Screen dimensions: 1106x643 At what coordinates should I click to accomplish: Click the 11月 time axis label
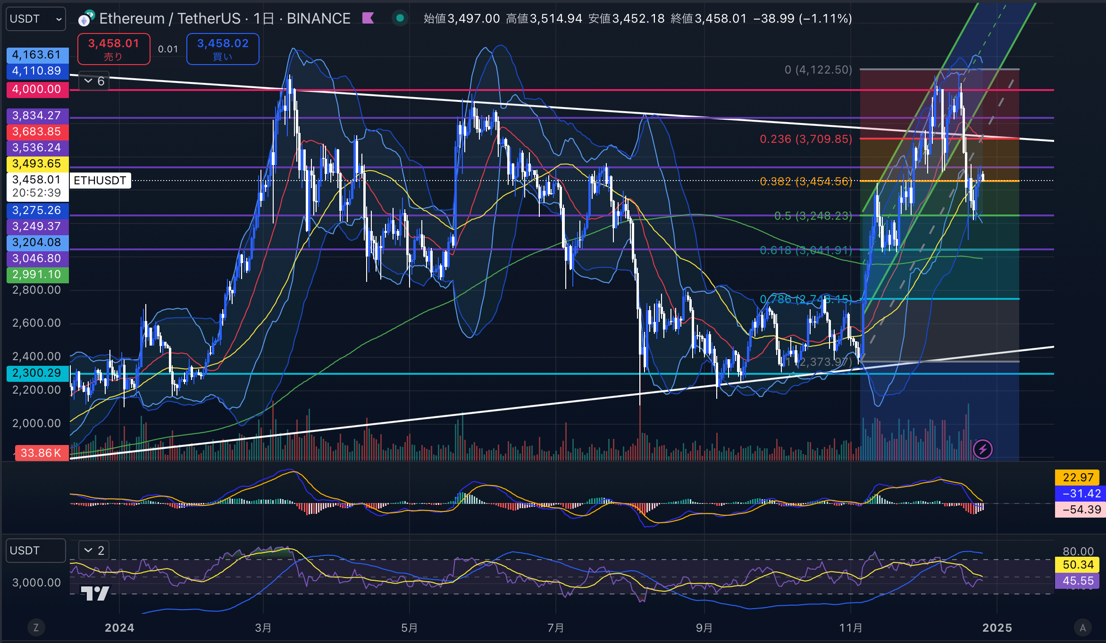(851, 628)
